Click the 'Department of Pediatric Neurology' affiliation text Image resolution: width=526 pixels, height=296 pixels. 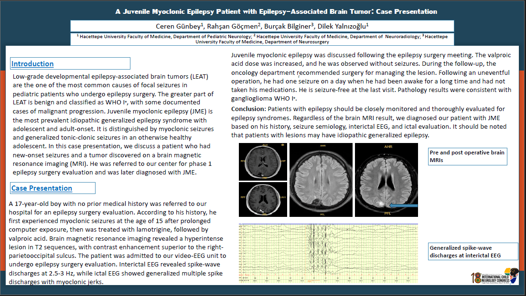point(212,37)
